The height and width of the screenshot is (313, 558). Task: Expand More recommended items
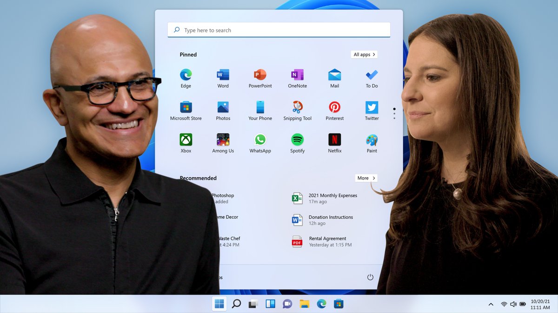(366, 178)
